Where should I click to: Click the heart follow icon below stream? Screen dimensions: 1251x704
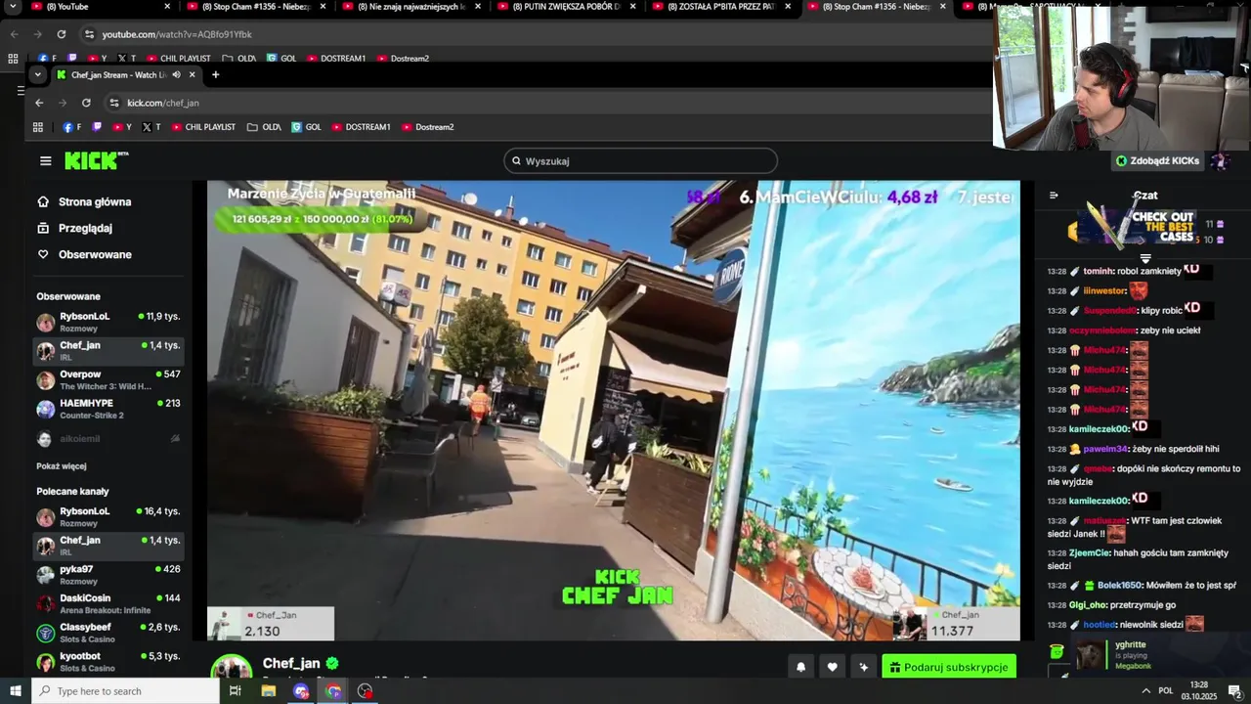[832, 667]
